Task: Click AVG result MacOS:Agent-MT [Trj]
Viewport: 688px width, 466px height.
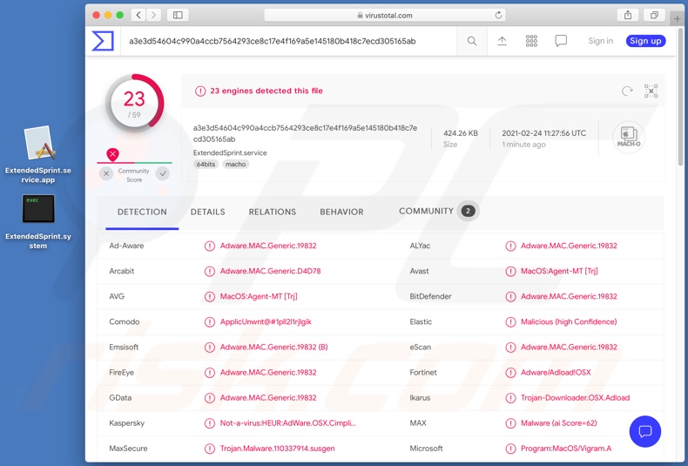Action: [259, 297]
